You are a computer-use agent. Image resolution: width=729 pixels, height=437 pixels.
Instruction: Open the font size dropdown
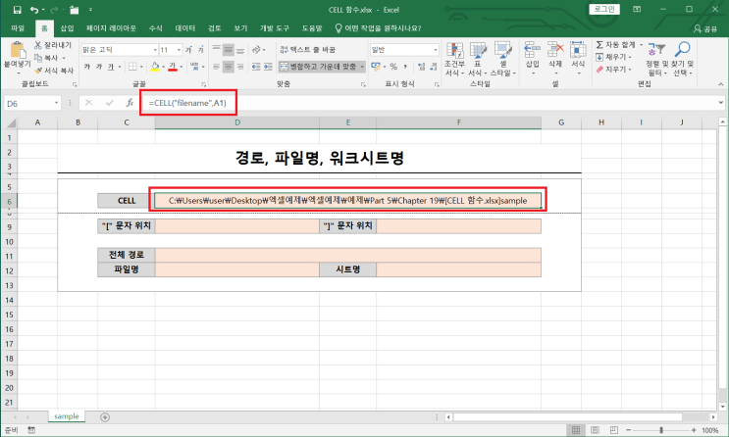coord(179,50)
